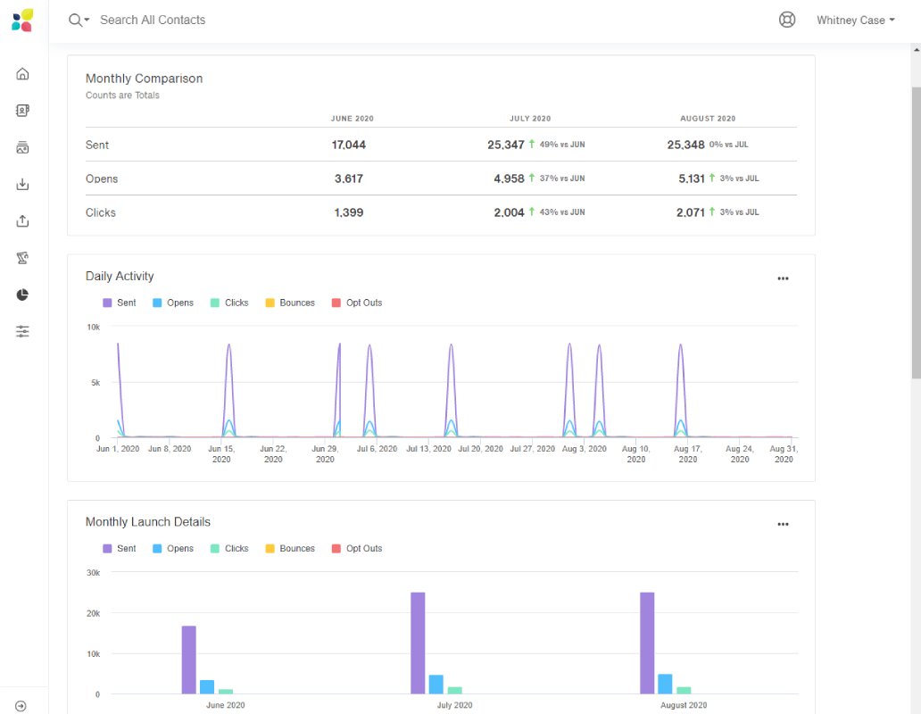Toggle Sent series in Daily Activity legend
Viewport: 921px width, 714px height.
click(120, 303)
